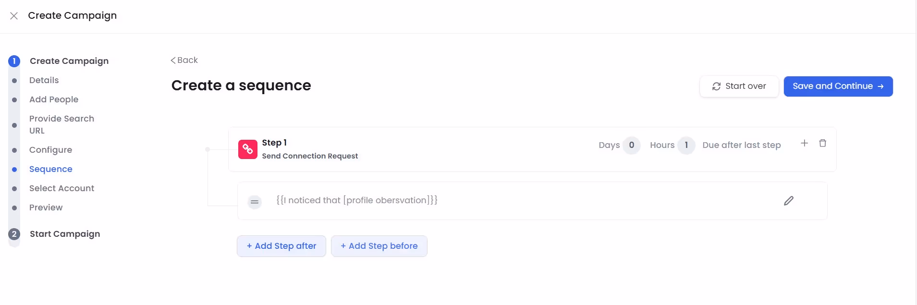Select Add People from the sidebar
The height and width of the screenshot is (305, 917).
[x=54, y=99]
